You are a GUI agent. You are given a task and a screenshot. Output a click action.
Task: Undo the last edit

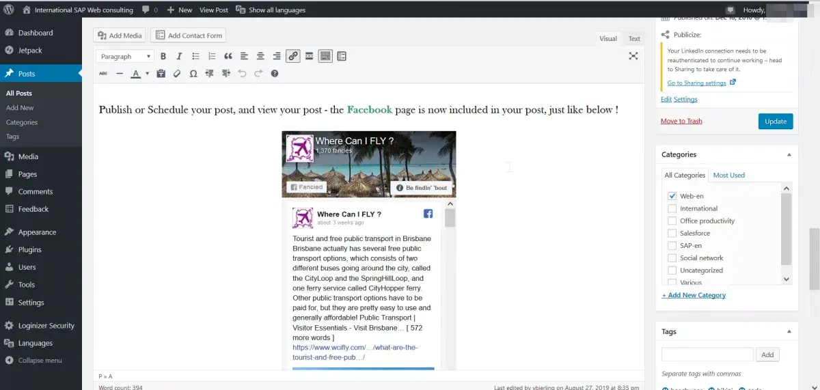coord(242,73)
